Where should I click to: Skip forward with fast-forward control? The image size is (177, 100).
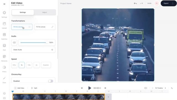(105, 88)
